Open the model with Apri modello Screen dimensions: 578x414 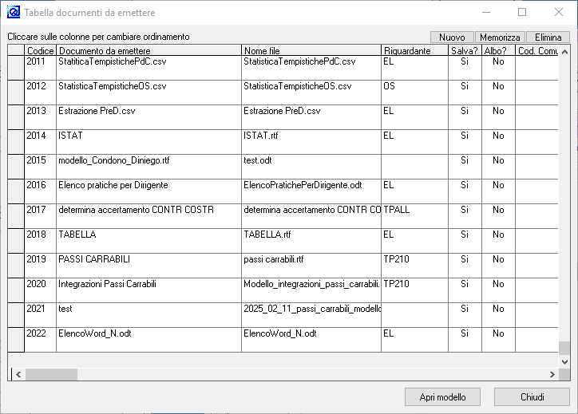coord(442,396)
